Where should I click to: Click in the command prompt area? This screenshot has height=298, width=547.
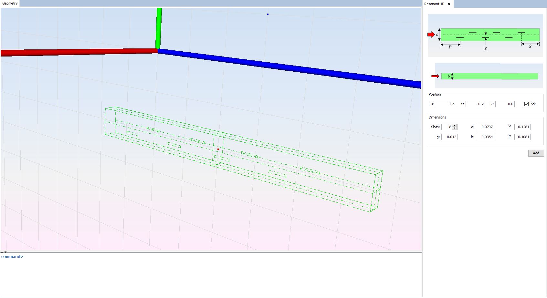[x=210, y=274]
